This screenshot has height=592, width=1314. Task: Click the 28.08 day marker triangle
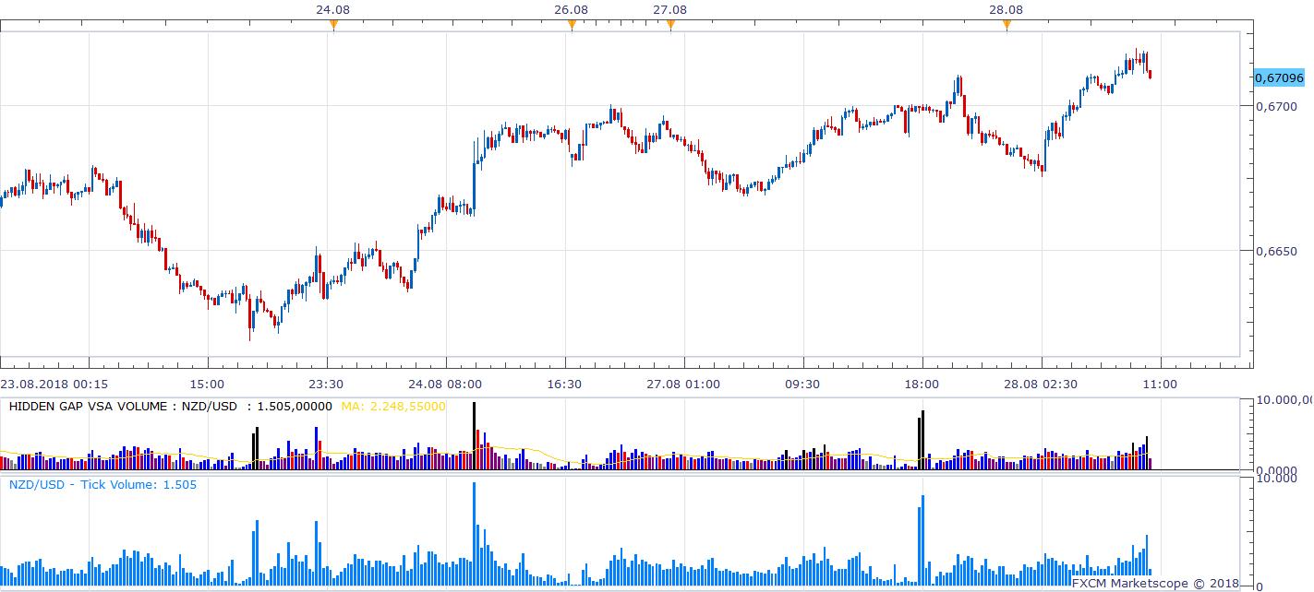(x=1007, y=26)
